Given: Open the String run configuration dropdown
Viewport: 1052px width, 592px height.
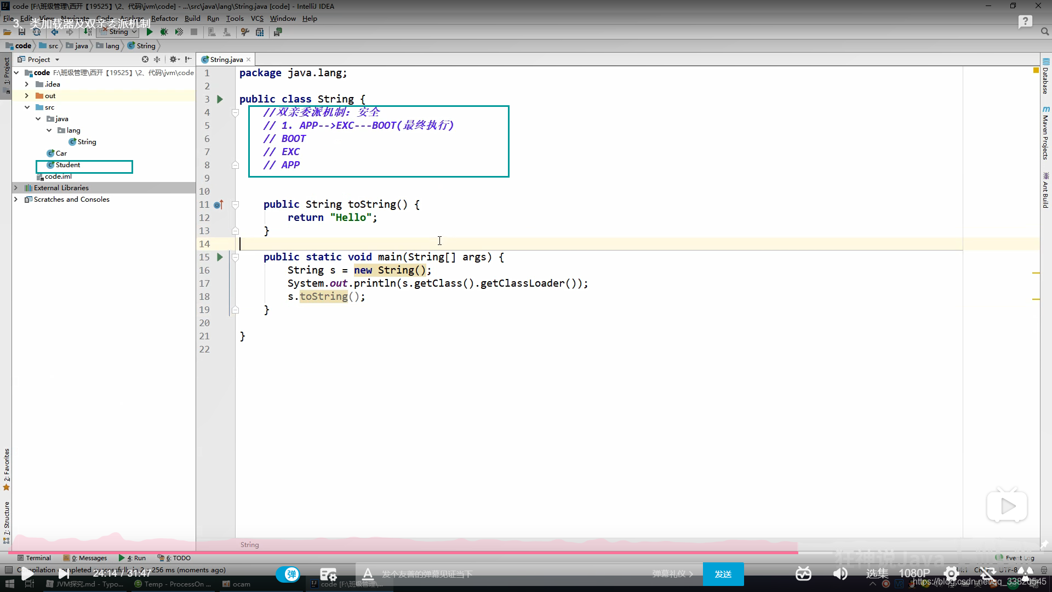Looking at the screenshot, I should click(x=118, y=32).
